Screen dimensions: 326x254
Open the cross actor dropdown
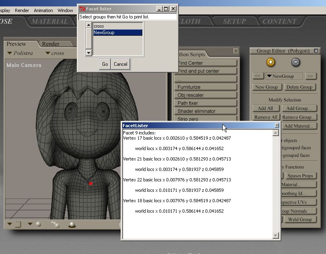pyautogui.click(x=55, y=53)
